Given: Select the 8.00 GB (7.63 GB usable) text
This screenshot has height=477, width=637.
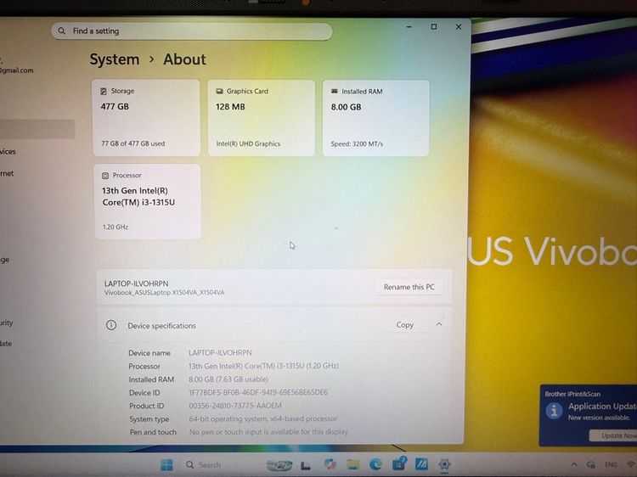Looking at the screenshot, I should tap(228, 379).
